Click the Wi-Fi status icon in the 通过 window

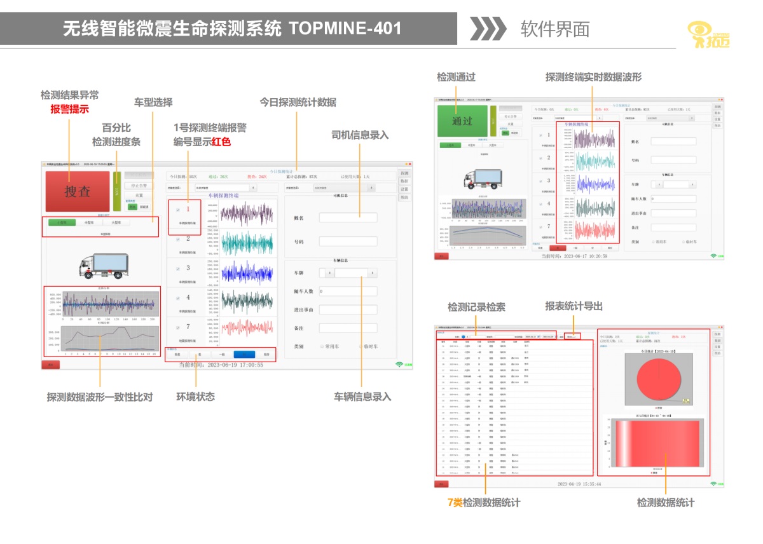713,255
